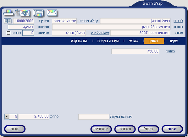Switch to the העברה בנקאית tab
The height and width of the screenshot is (137, 188).
pos(108,41)
